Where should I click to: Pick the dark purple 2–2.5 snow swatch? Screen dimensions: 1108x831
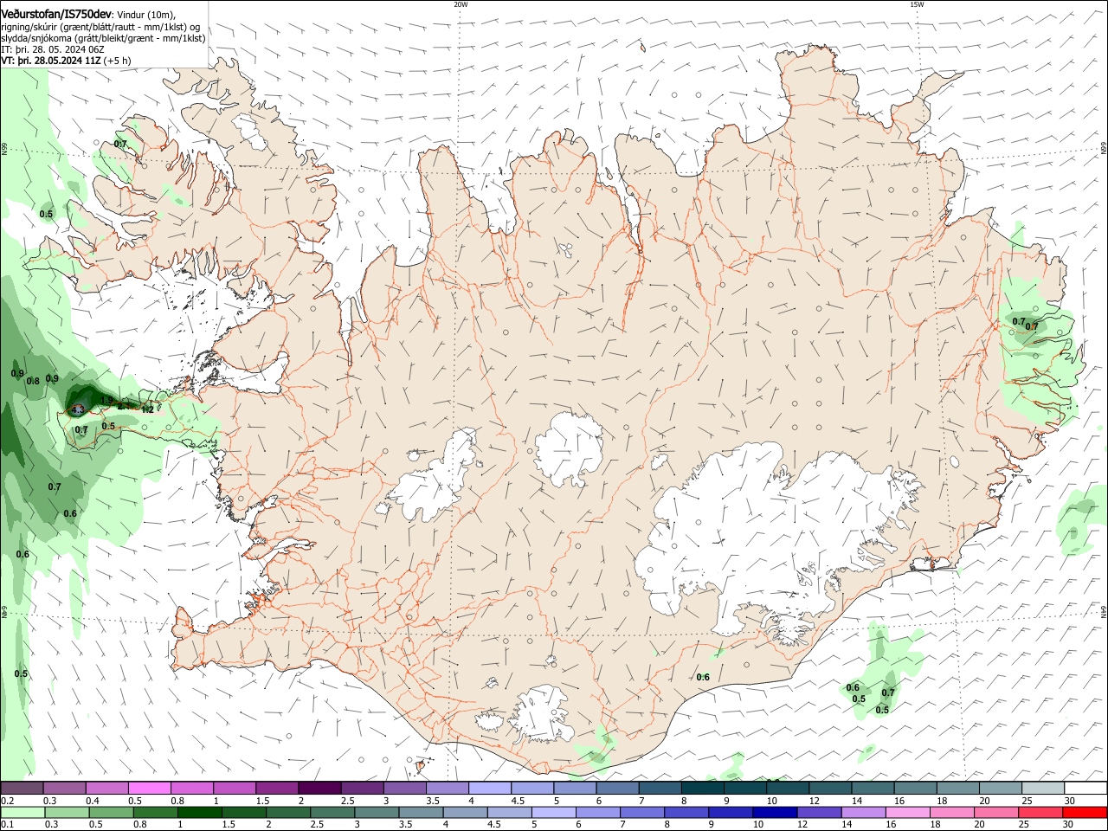coord(319,789)
